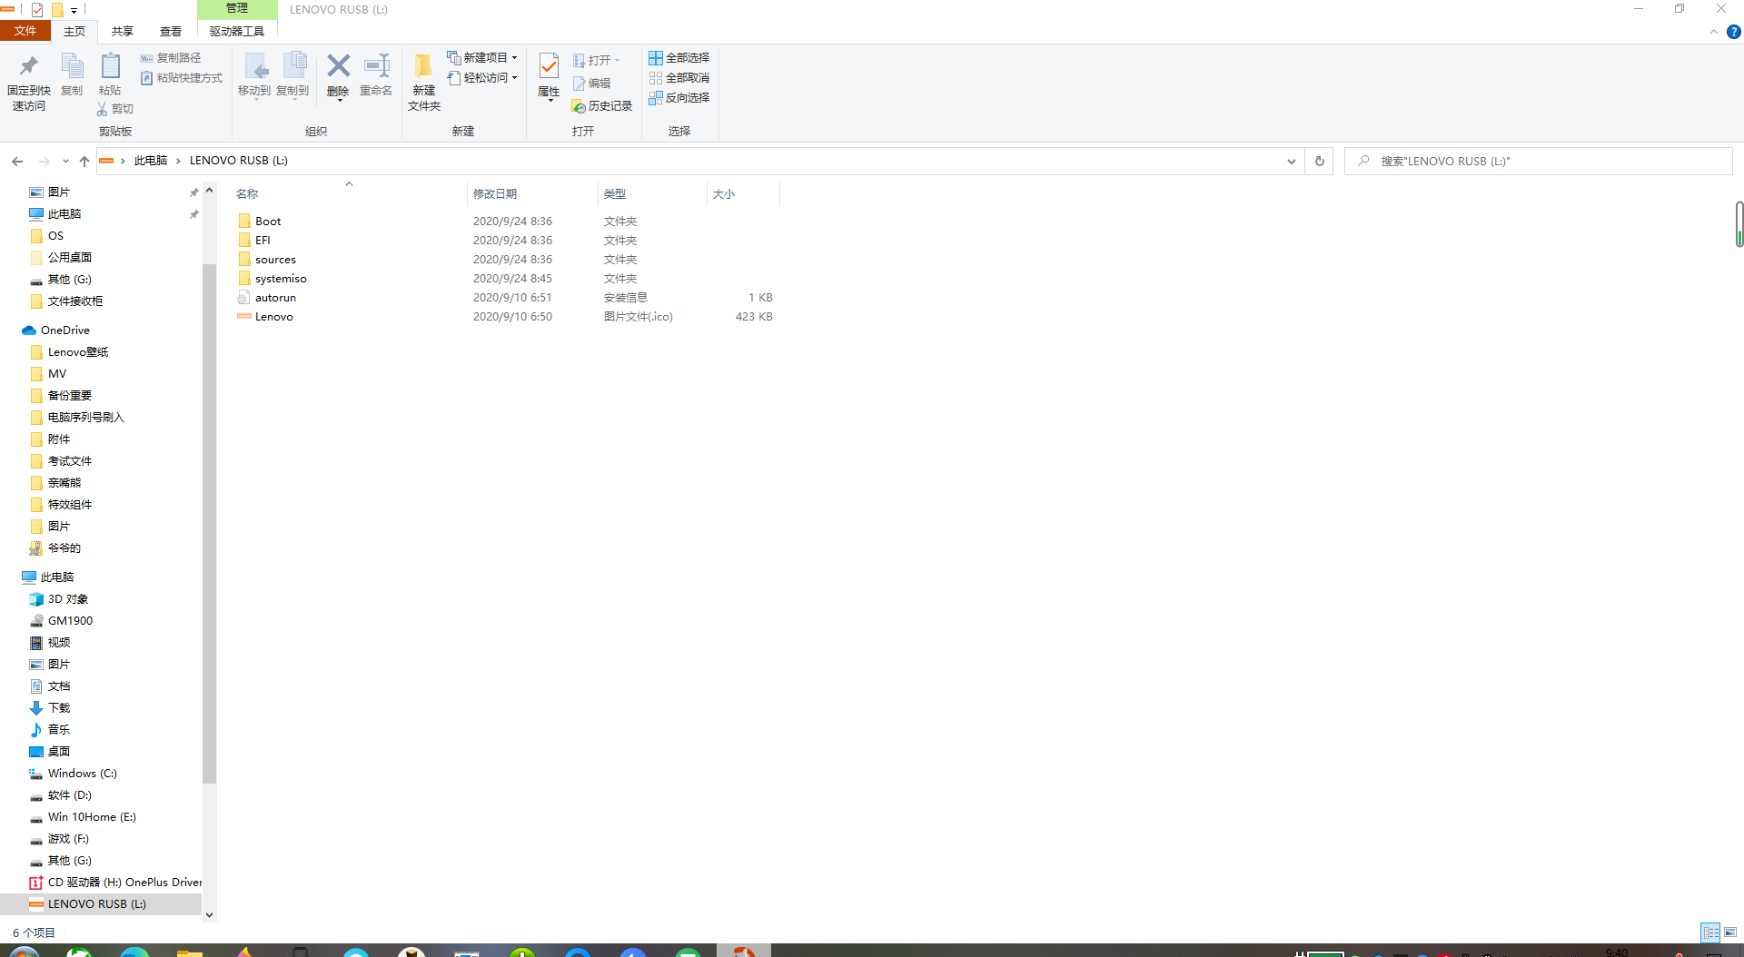Select the EFI folder
This screenshot has width=1744, height=957.
point(263,240)
